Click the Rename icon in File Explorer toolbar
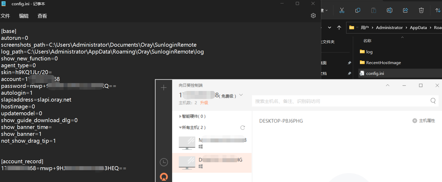Viewport: 442px width, 182px height. pos(390,10)
